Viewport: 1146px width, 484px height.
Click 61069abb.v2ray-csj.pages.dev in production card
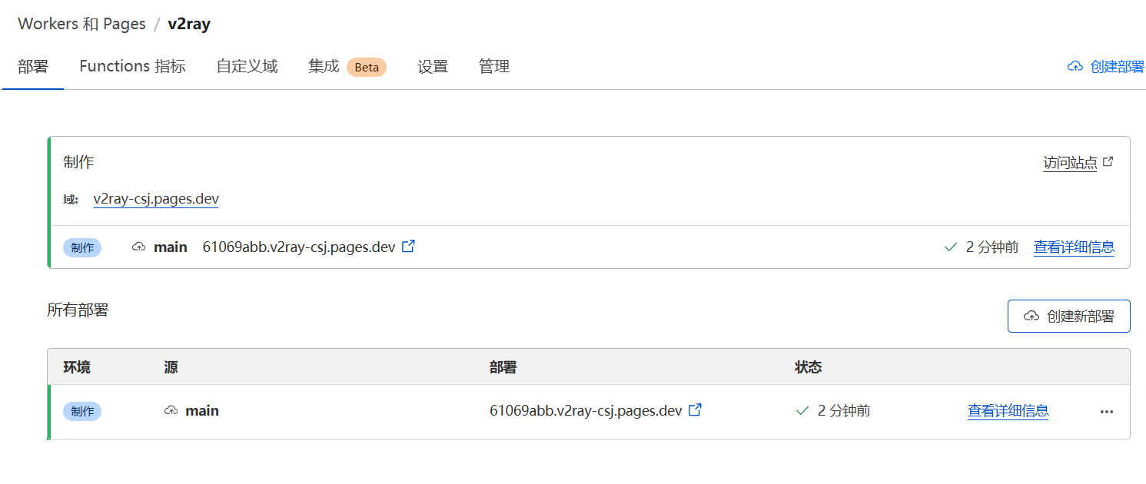[x=299, y=247]
